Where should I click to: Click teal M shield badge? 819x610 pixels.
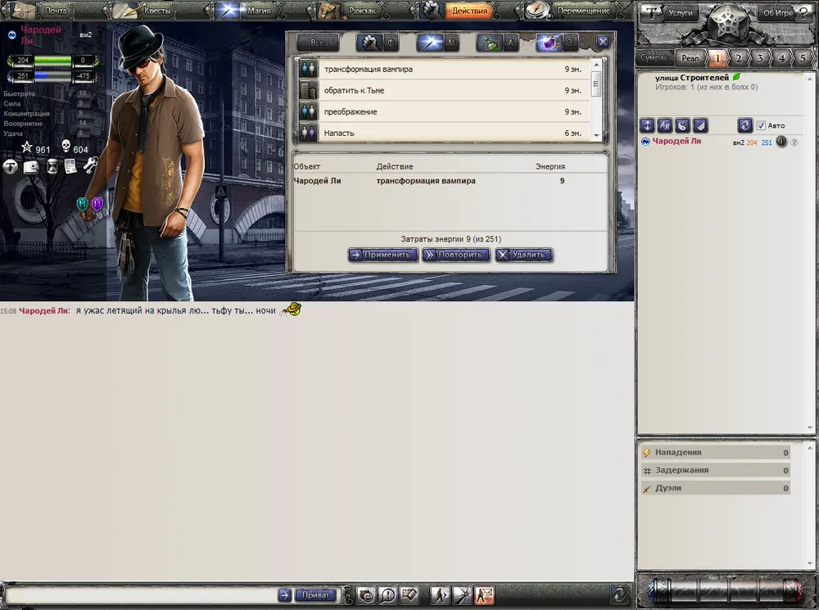[x=82, y=204]
